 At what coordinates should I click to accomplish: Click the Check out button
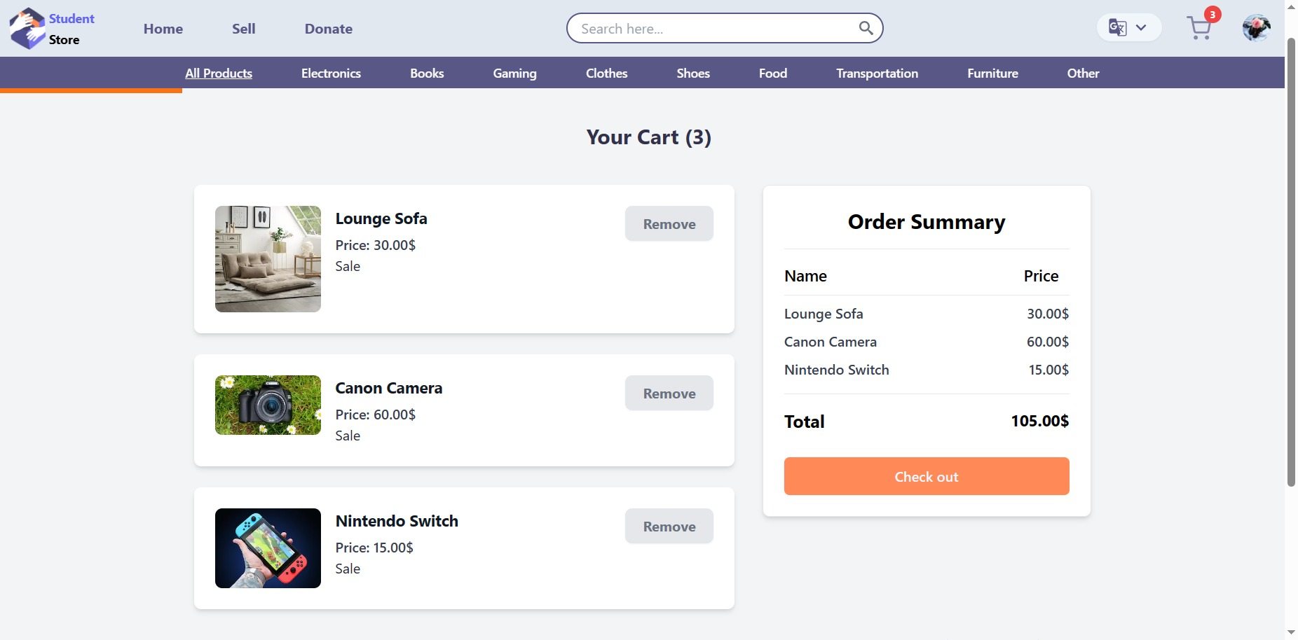coord(927,476)
